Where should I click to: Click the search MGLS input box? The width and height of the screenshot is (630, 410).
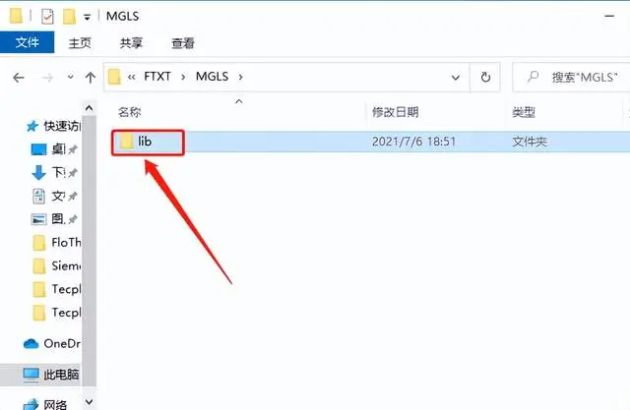click(x=573, y=77)
